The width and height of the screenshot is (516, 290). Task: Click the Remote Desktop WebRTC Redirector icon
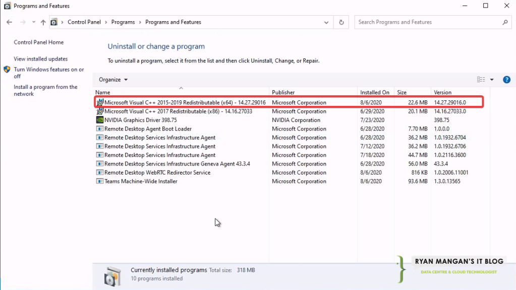click(x=100, y=172)
